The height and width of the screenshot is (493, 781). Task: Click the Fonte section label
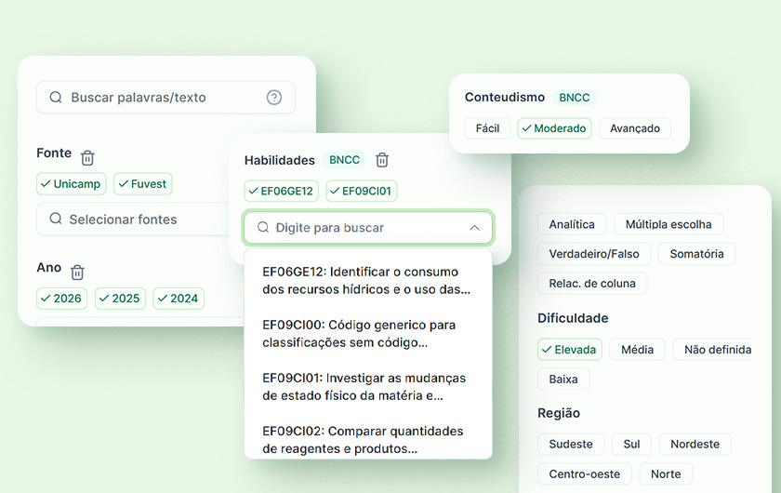click(54, 153)
